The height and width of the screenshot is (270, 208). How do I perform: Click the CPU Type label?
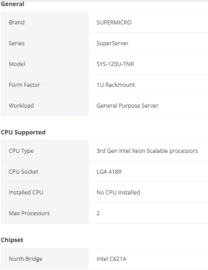(x=21, y=151)
